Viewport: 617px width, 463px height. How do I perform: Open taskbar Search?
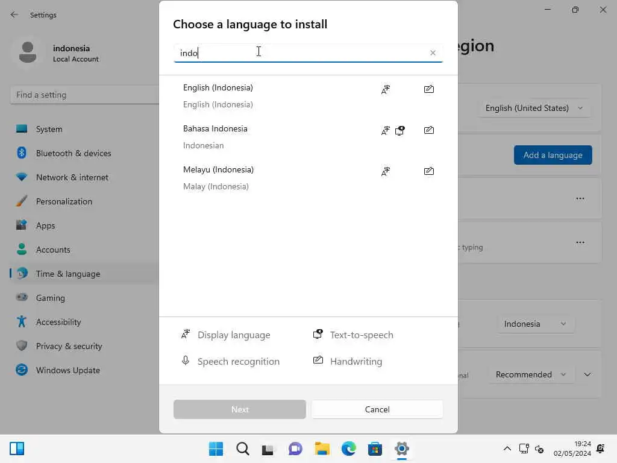pyautogui.click(x=242, y=449)
